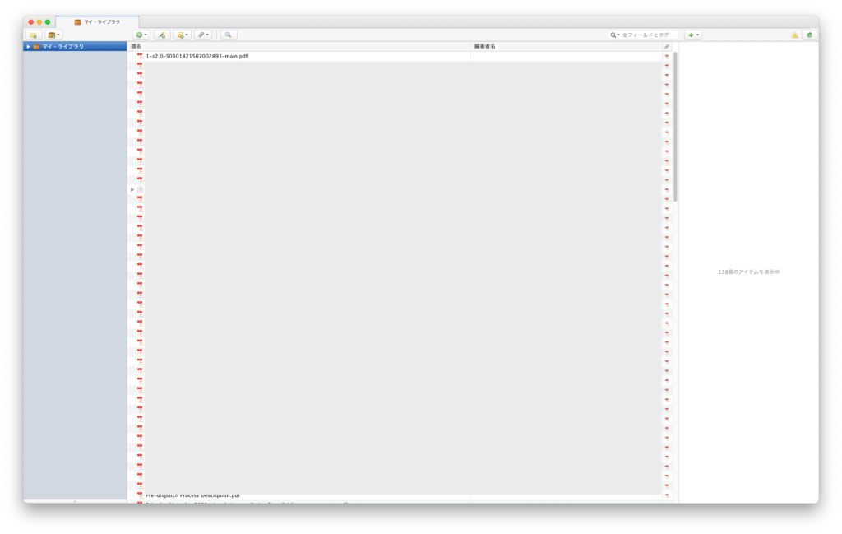
Task: Click the attachment paperclip column header
Action: tap(667, 47)
